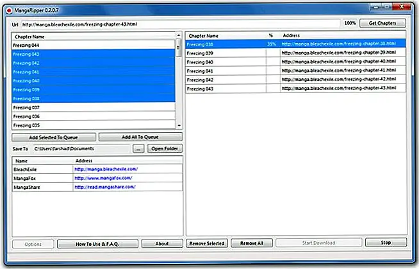Stop the current download

click(386, 243)
